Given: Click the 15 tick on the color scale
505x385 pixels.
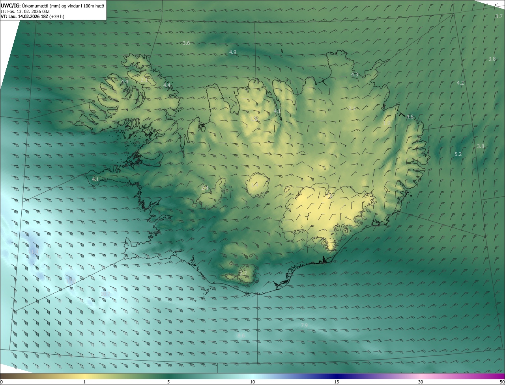Looking at the screenshot, I should (337, 382).
